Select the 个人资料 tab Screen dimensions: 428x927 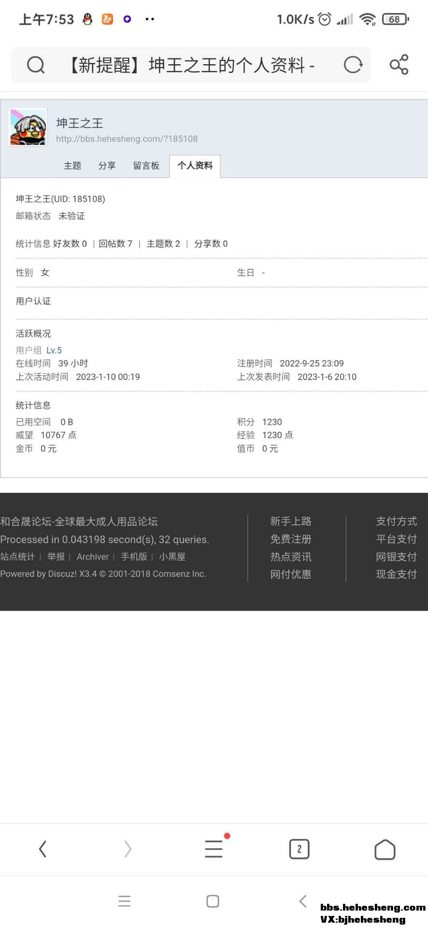coord(195,166)
